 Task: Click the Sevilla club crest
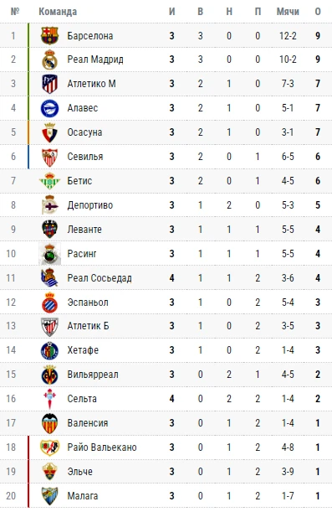[49, 157]
